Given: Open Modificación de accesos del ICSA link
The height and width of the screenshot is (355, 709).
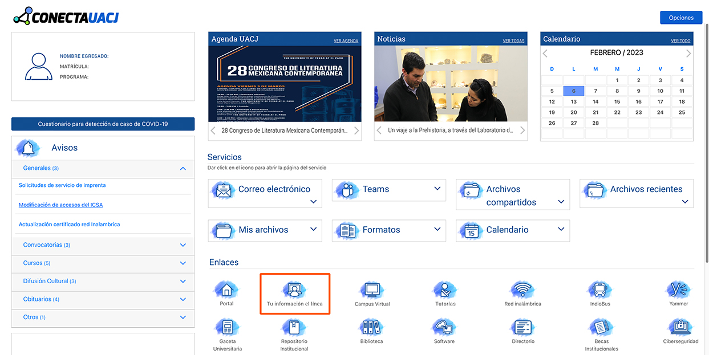Looking at the screenshot, I should coord(60,205).
